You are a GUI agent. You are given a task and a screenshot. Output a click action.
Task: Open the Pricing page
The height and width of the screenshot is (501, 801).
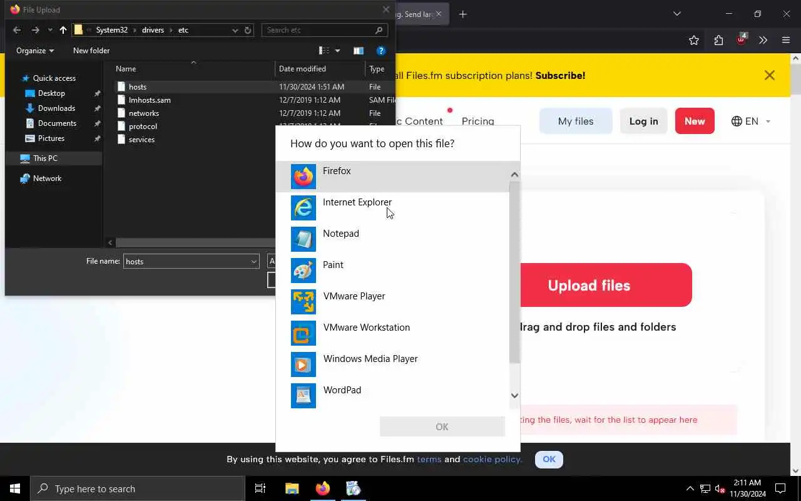pos(478,121)
